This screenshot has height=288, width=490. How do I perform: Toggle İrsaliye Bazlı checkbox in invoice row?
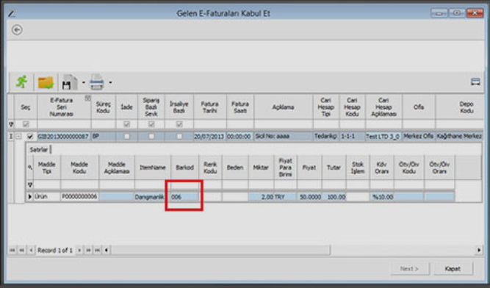[x=179, y=136]
